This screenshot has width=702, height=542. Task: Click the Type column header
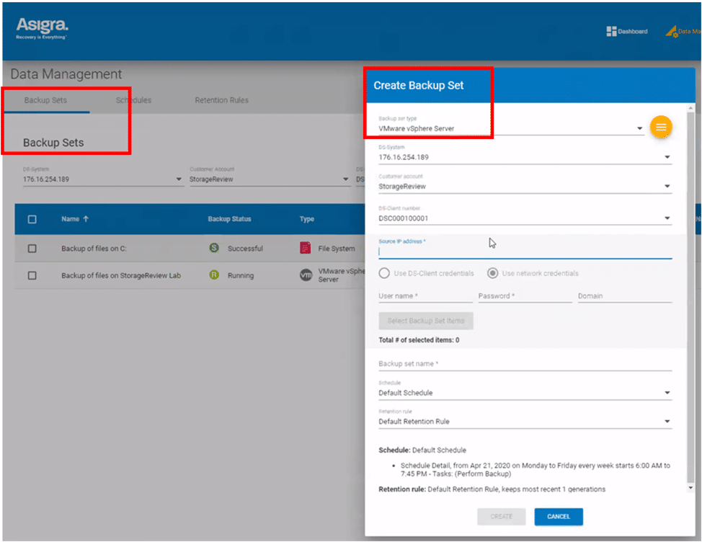307,219
